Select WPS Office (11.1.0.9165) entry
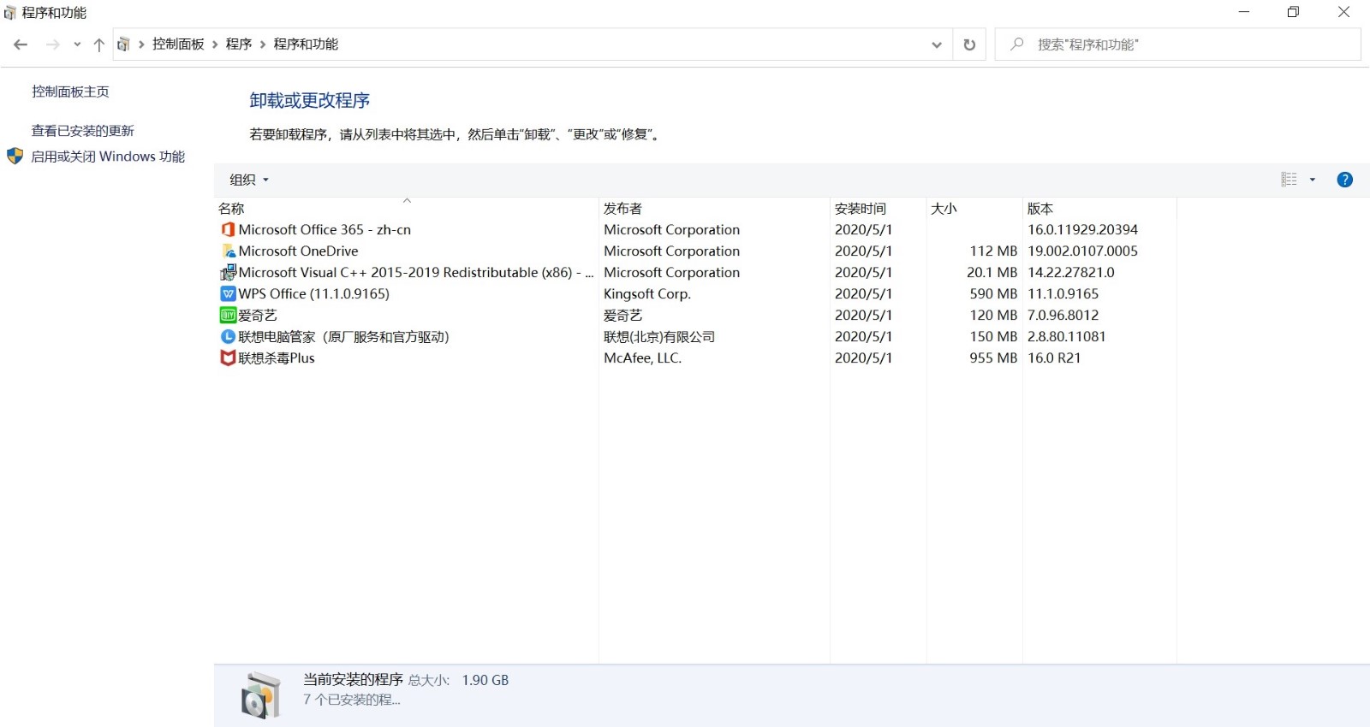Screen dimensions: 1370x727 (x=313, y=293)
